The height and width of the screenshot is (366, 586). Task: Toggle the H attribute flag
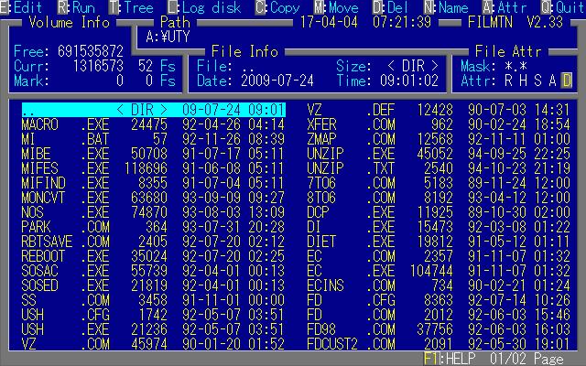[x=523, y=81]
